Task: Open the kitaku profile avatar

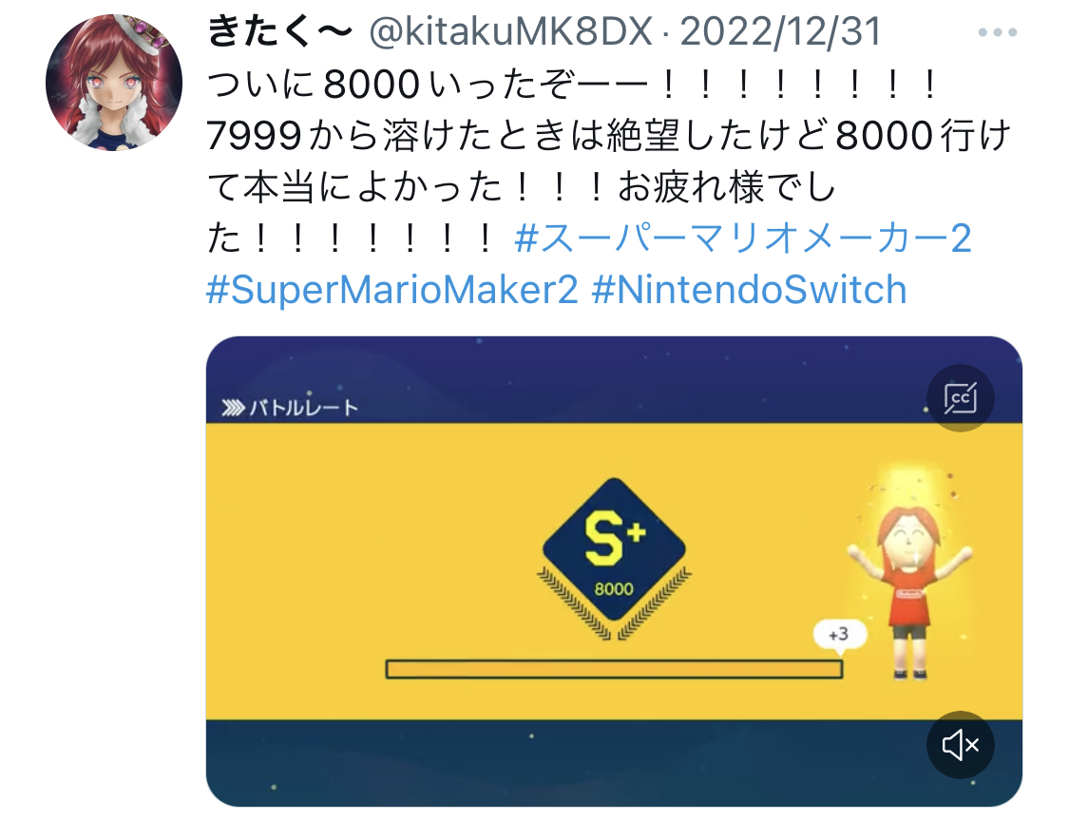Action: [x=114, y=83]
